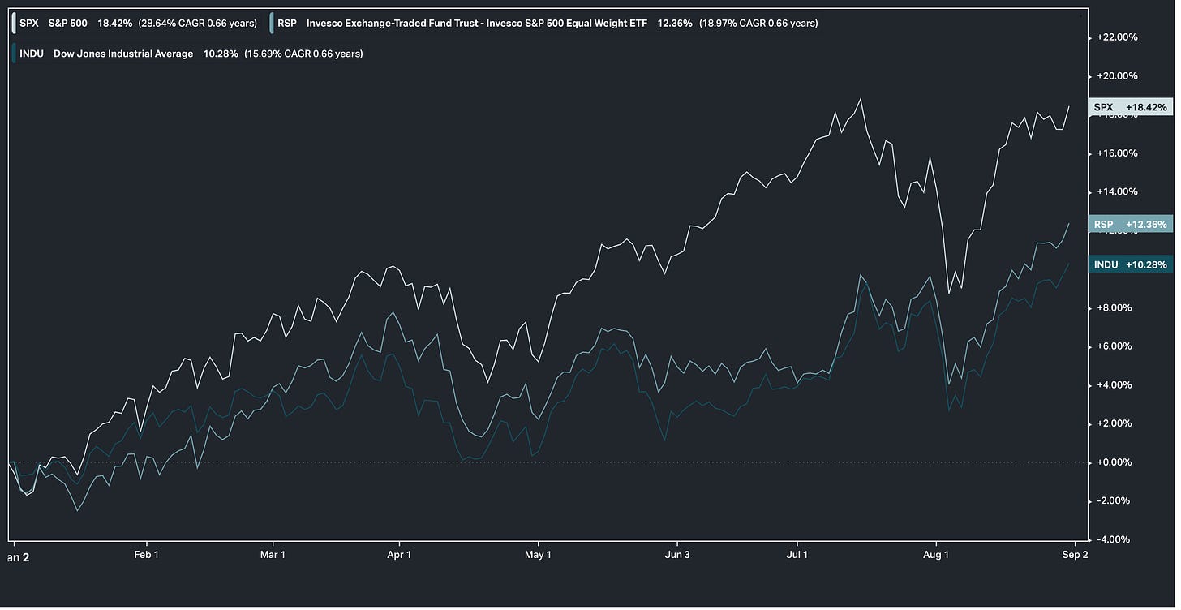This screenshot has height=610, width=1181.
Task: Click the +22.00% y-axis label
Action: pos(1117,37)
